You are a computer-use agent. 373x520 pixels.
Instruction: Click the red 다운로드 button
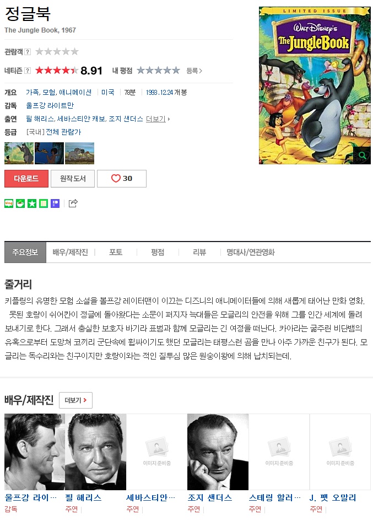[26, 179]
